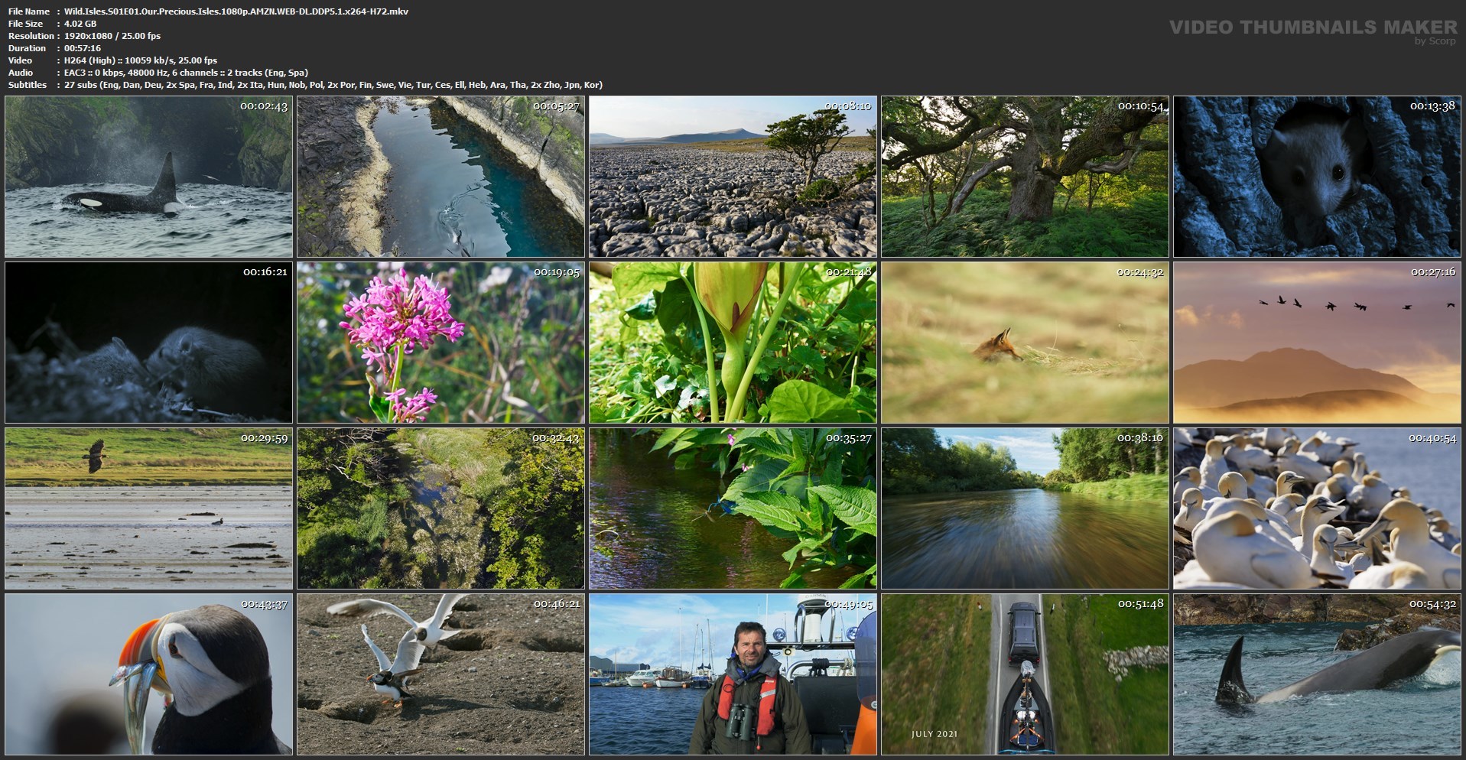Click the timestamp 00:40:54 label
This screenshot has height=760, width=1466.
(x=1432, y=438)
